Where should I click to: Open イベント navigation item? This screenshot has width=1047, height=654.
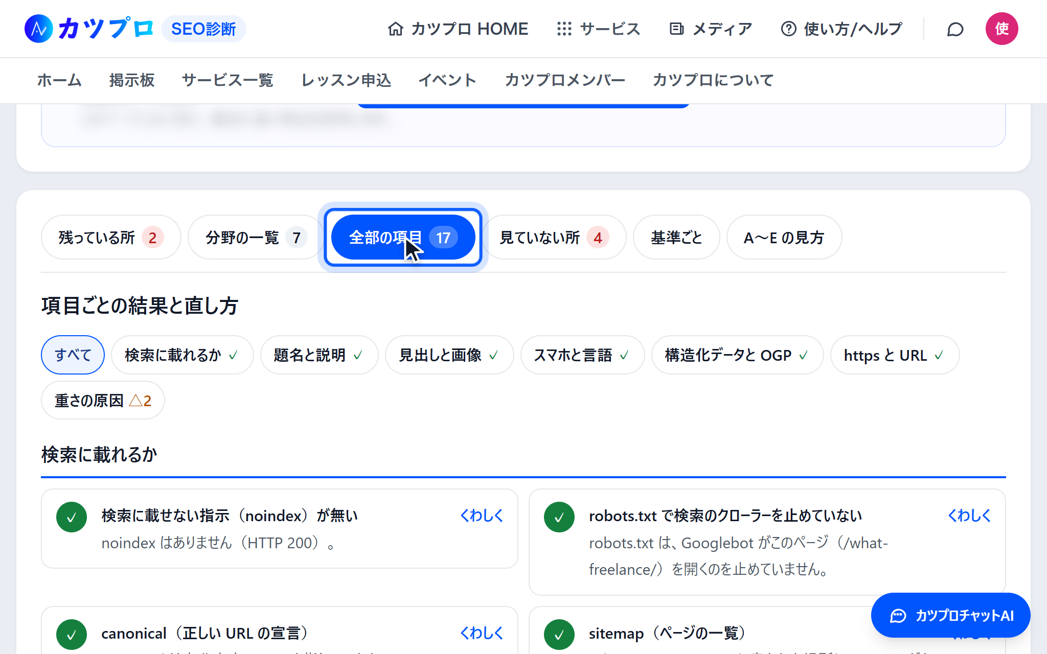tap(448, 80)
